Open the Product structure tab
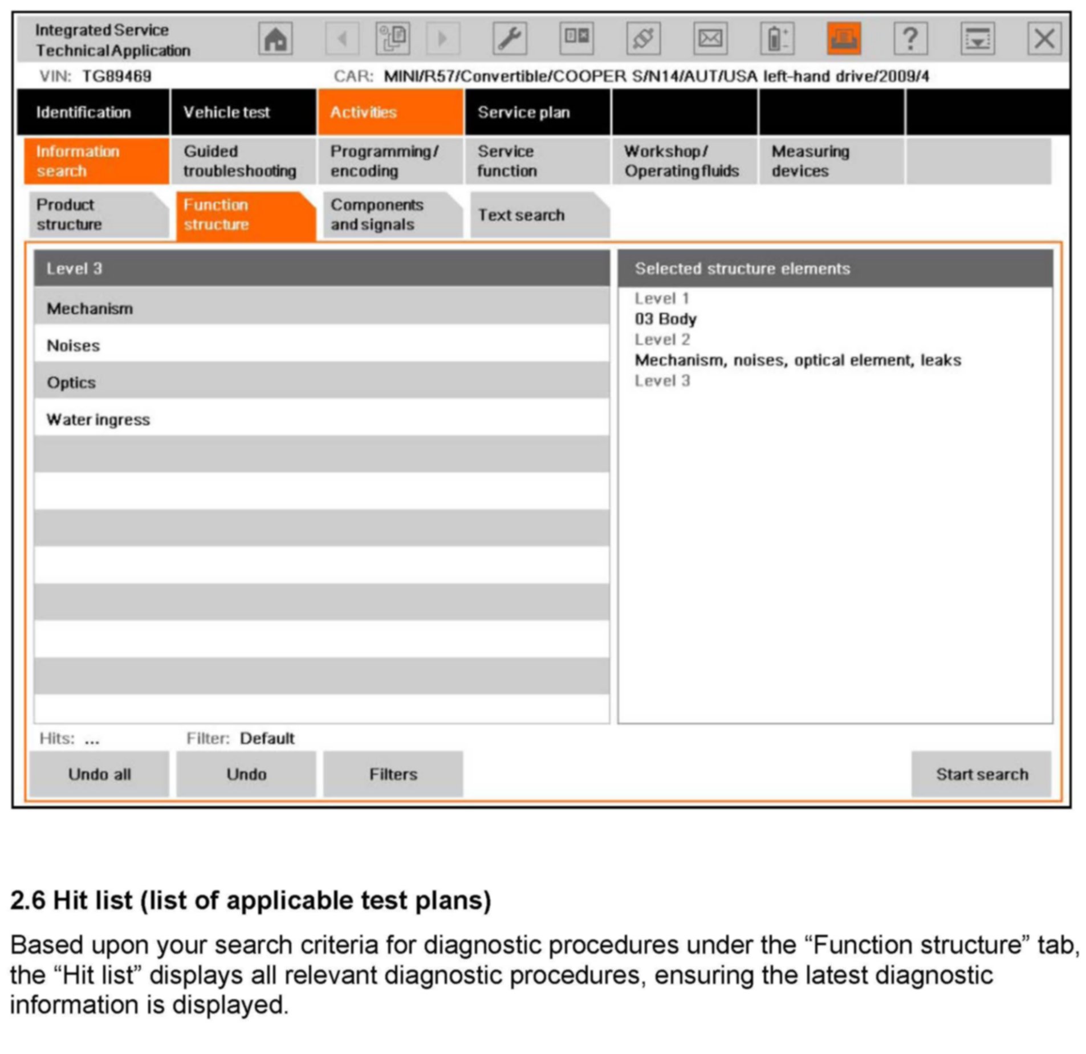This screenshot has height=1054, width=1086. (97, 215)
